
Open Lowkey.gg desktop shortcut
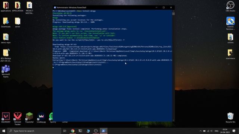click(x=41, y=118)
